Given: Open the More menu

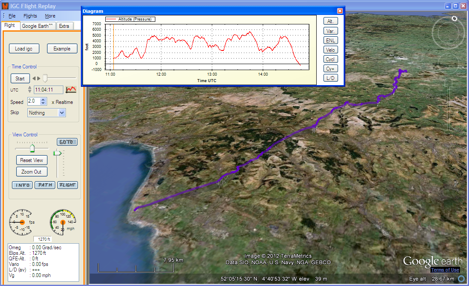Looking at the screenshot, I should pos(50,16).
